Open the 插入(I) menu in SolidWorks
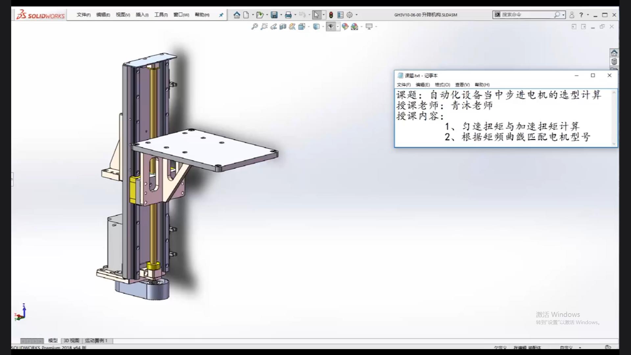 click(x=142, y=15)
